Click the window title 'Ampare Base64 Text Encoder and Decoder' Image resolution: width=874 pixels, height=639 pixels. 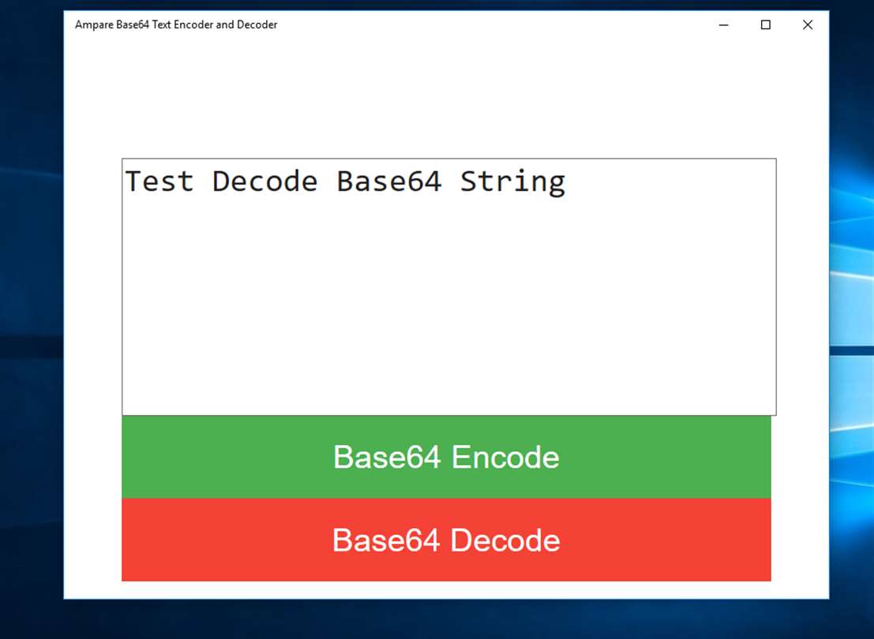coord(176,25)
